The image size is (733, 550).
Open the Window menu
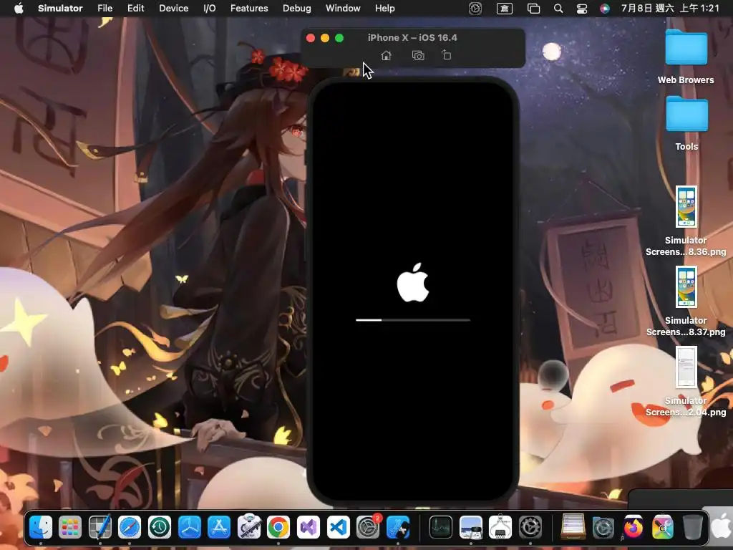coord(343,8)
